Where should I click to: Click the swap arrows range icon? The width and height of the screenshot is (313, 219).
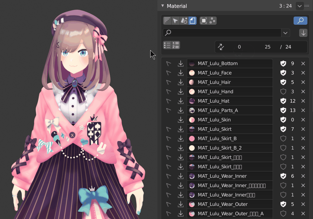point(221,47)
